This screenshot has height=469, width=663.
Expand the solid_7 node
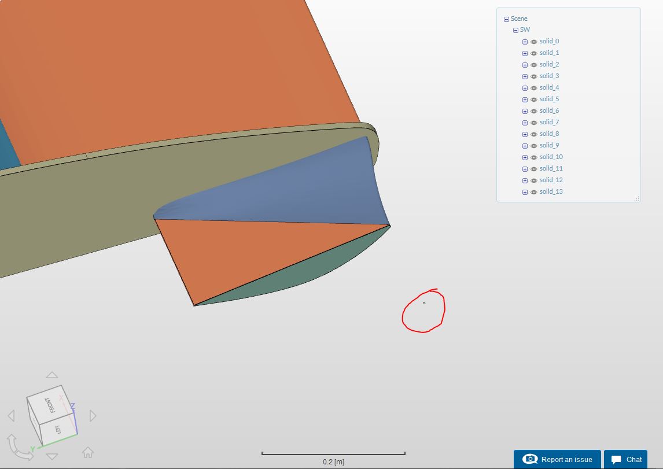coord(525,123)
